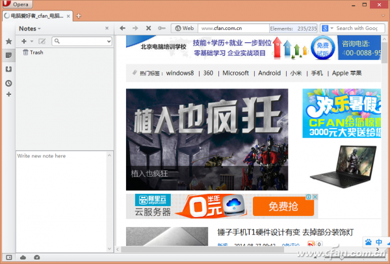Close the Notes panel
This screenshot has width=390, height=264.
(107, 29)
